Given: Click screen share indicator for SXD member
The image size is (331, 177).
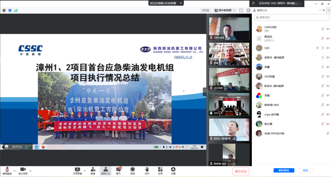Looking at the screenshot, I should pos(317,48).
